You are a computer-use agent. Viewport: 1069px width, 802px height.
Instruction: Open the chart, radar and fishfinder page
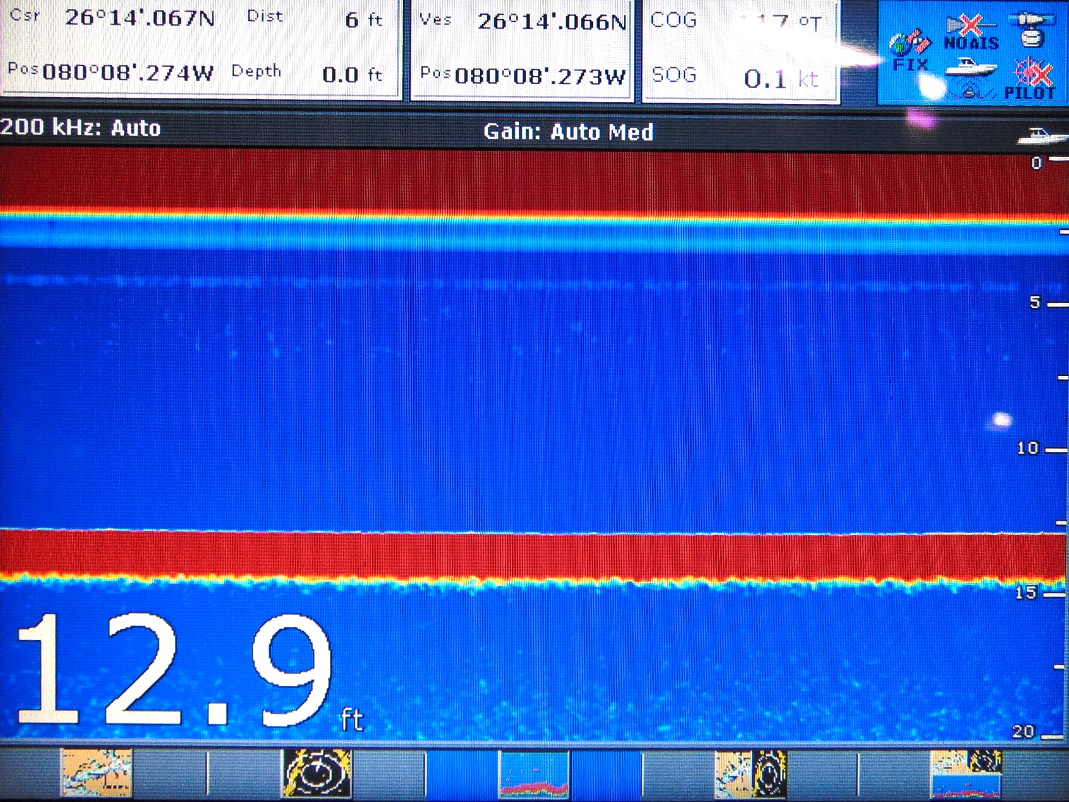point(966,774)
